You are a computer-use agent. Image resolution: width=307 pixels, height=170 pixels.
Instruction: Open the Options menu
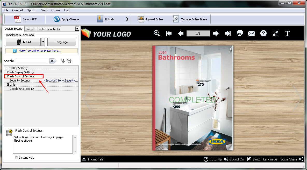(x=32, y=10)
